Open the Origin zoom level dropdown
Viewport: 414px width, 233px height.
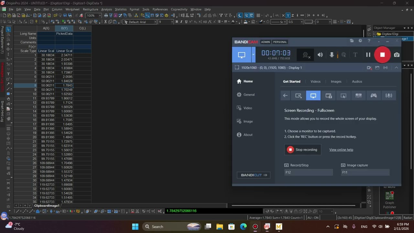coord(100,16)
